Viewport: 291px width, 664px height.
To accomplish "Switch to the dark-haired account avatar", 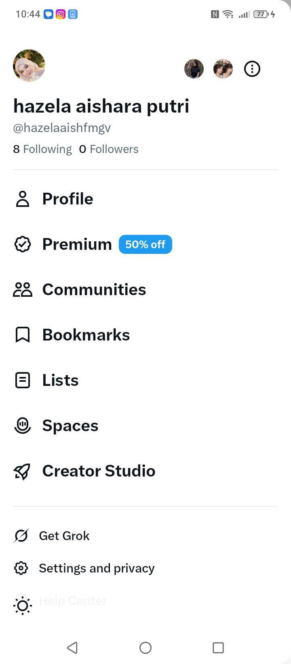I will (x=194, y=69).
